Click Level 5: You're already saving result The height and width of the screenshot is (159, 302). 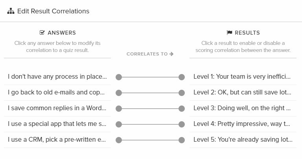point(243,140)
